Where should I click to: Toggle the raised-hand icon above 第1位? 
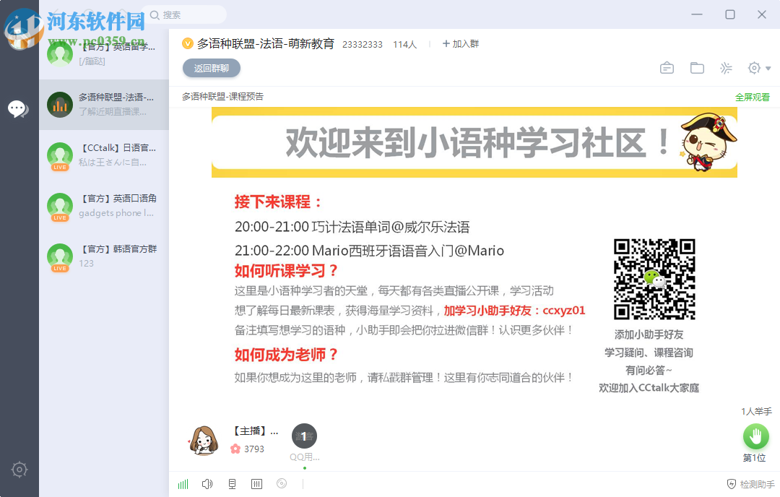755,436
